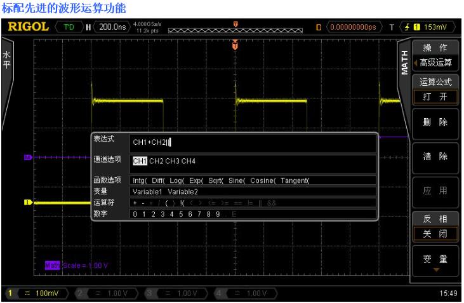464x303 pixels.
Task: Choose CH1 in channel options
Action: tap(140, 161)
